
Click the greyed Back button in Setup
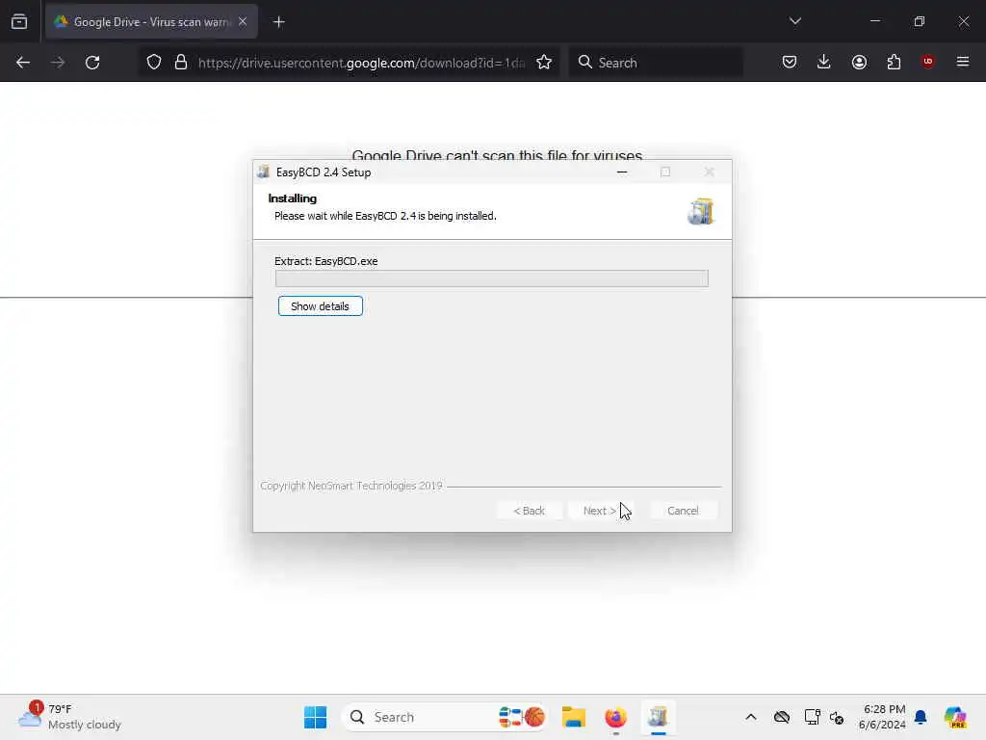pos(529,511)
